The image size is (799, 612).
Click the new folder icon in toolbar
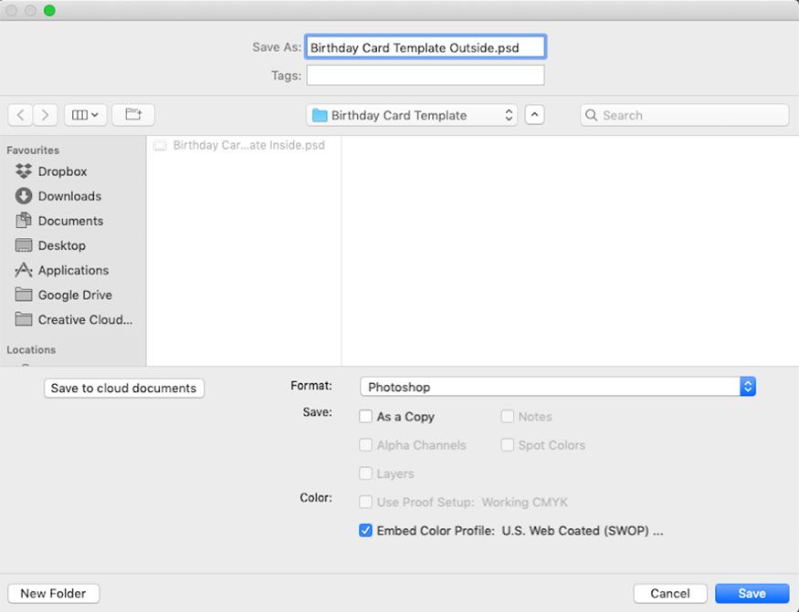pos(133,115)
